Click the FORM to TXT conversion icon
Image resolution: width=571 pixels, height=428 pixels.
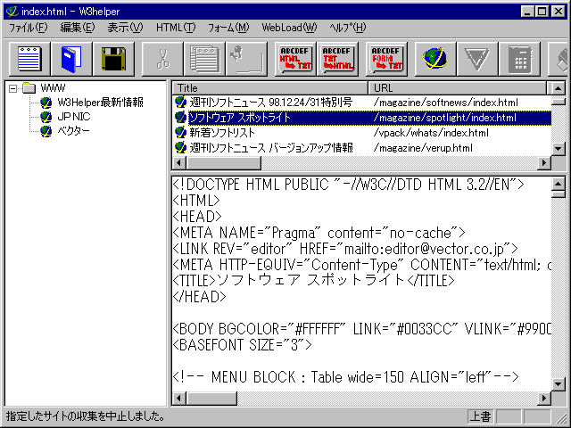386,59
